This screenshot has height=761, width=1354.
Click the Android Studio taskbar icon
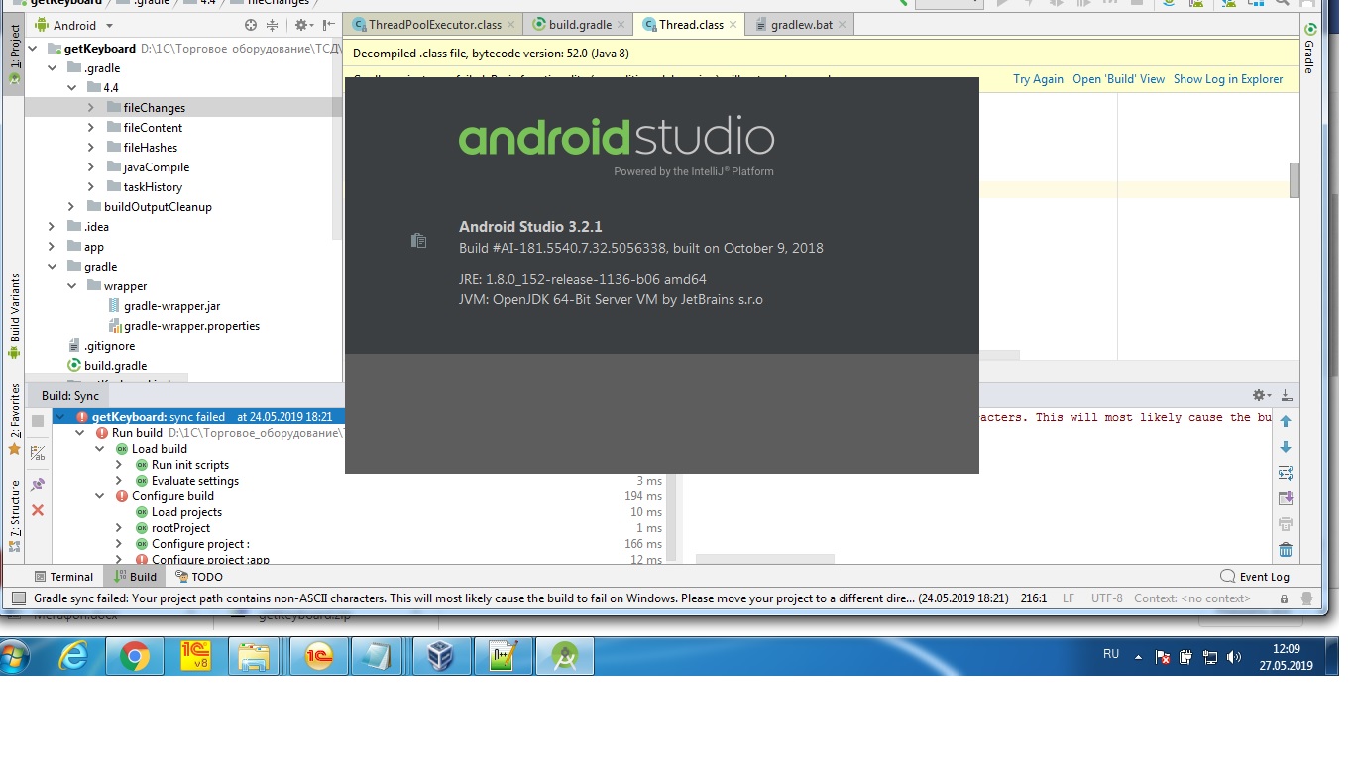coord(565,655)
